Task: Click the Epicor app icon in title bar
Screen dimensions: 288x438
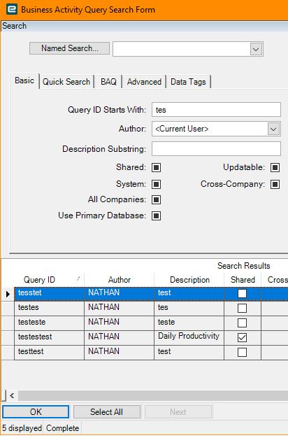Action: pyautogui.click(x=11, y=9)
